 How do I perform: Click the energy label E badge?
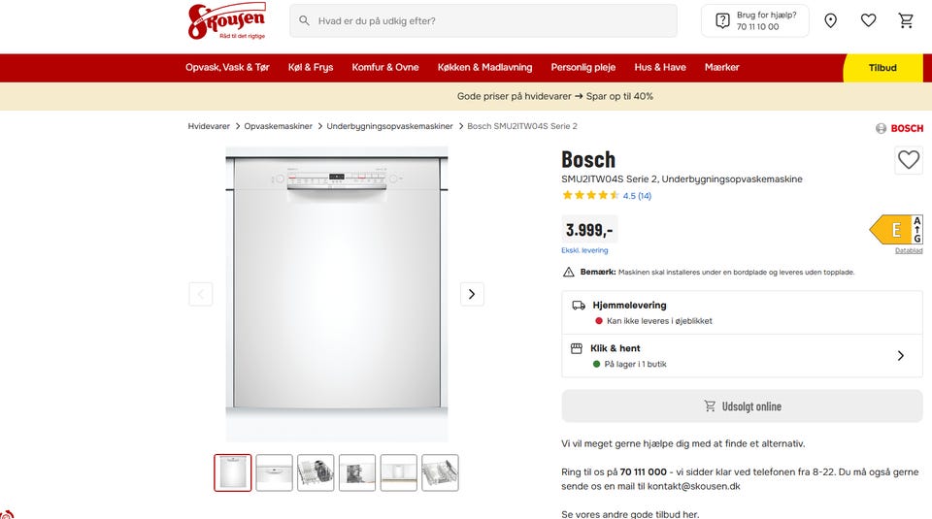point(896,229)
